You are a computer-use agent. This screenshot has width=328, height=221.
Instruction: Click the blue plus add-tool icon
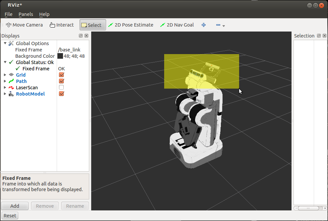point(204,25)
